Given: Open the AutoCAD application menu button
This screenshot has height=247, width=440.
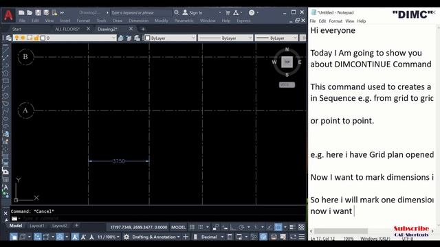Looking at the screenshot, I should 8,15.
